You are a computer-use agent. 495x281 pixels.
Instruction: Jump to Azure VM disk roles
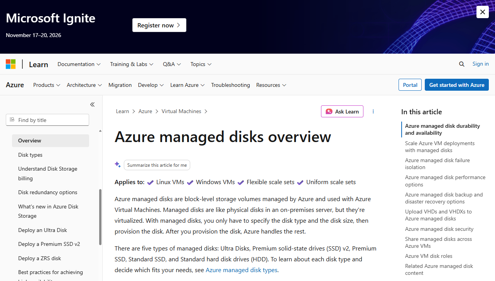429,256
